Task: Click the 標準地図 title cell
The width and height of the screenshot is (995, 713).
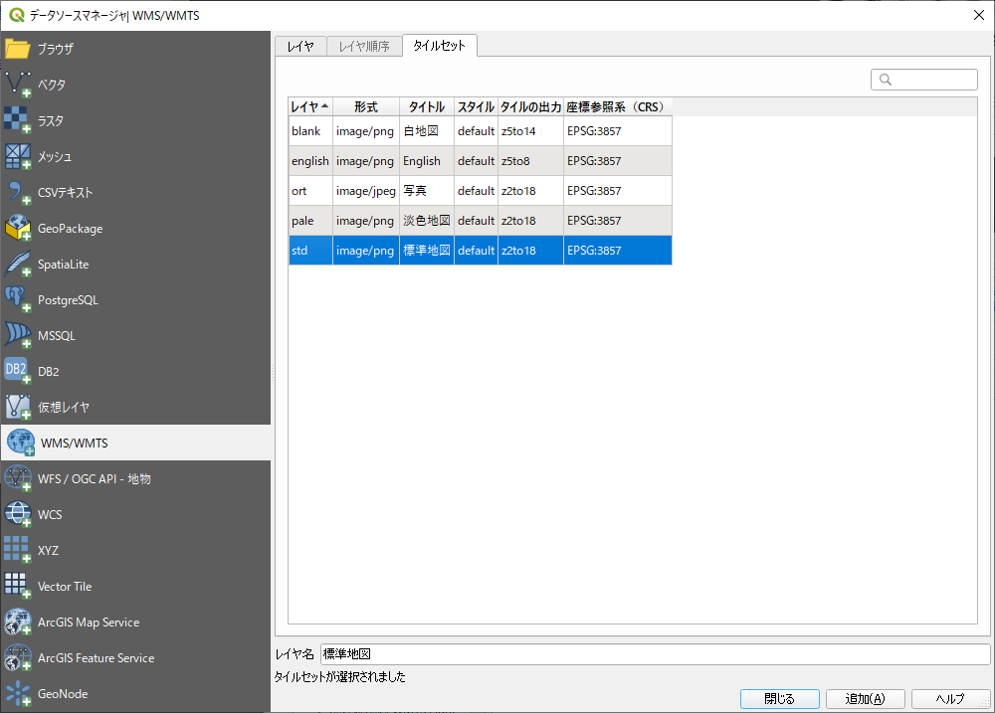Action: click(x=427, y=250)
